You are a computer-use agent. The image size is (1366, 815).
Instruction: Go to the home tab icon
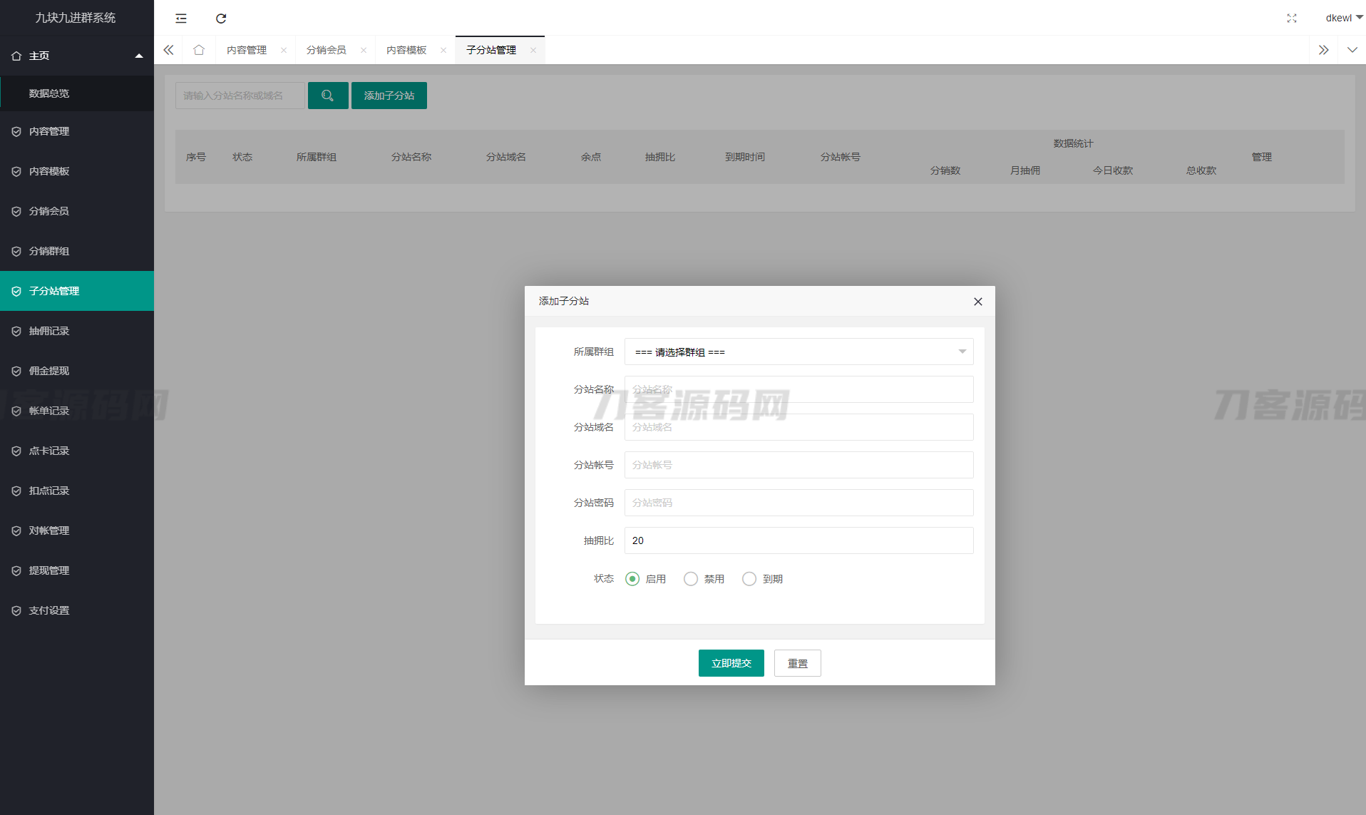(x=199, y=50)
